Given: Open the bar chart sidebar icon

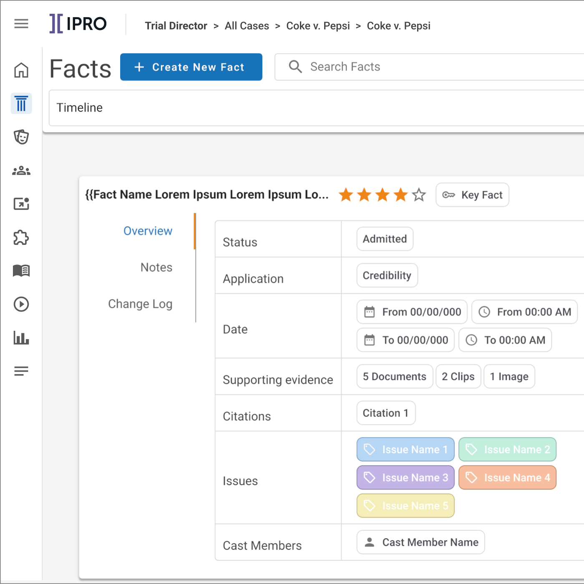Looking at the screenshot, I should (21, 337).
